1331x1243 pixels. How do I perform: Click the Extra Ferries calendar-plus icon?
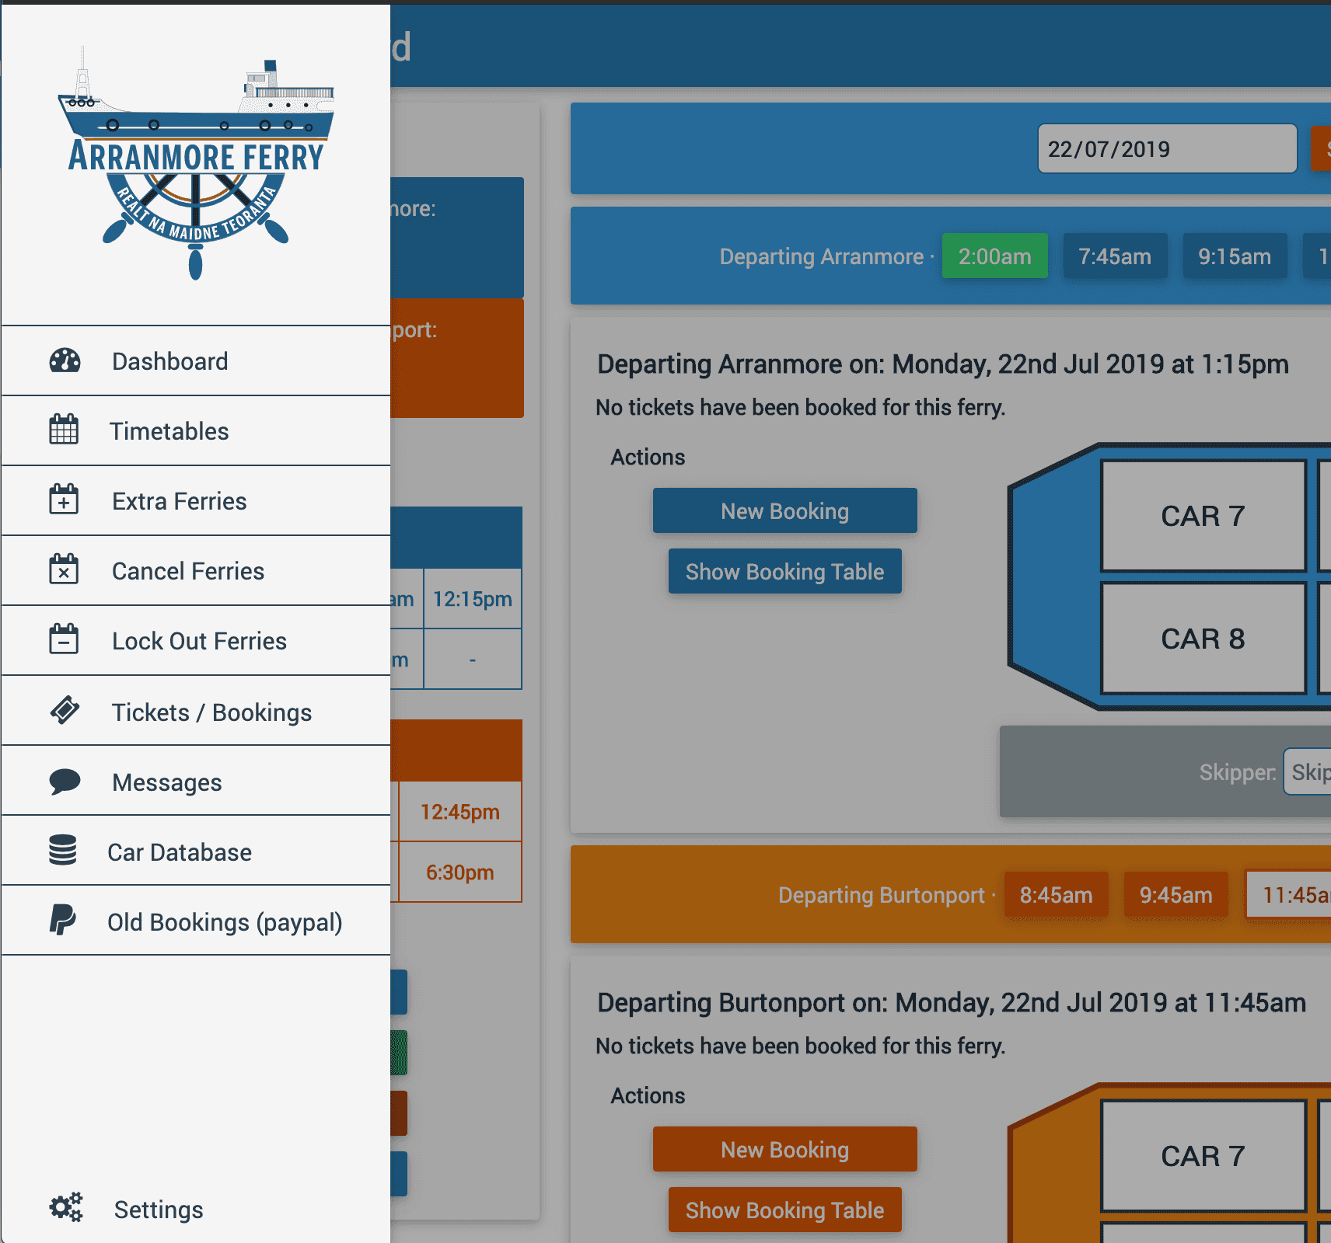point(64,500)
